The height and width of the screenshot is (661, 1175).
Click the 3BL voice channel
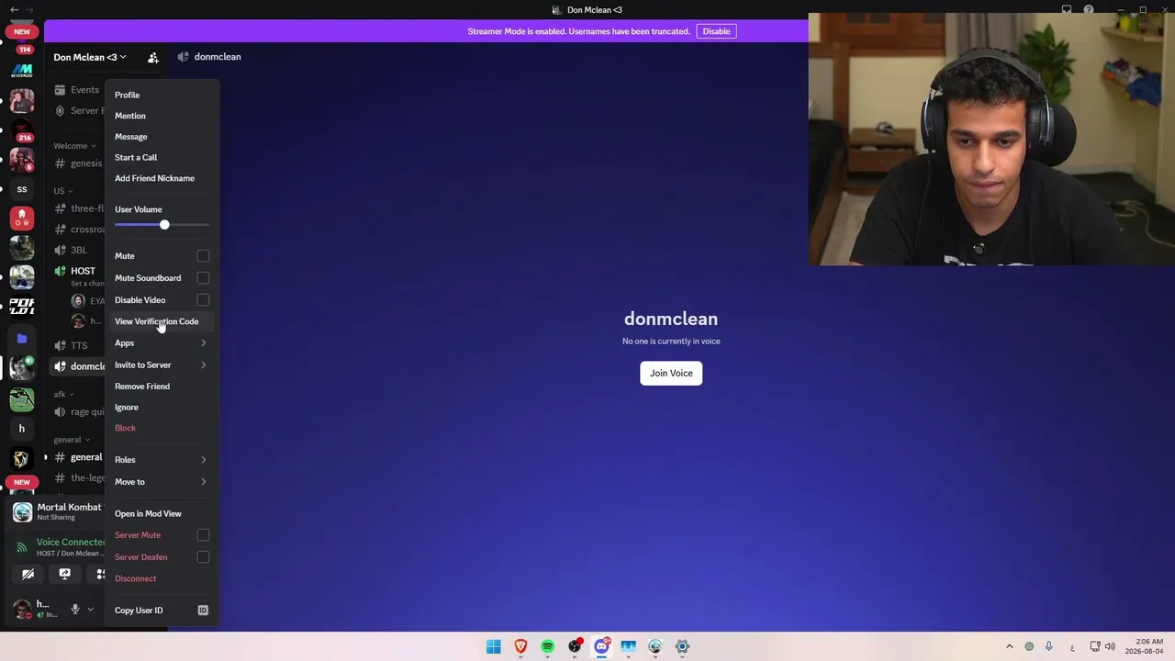[79, 250]
